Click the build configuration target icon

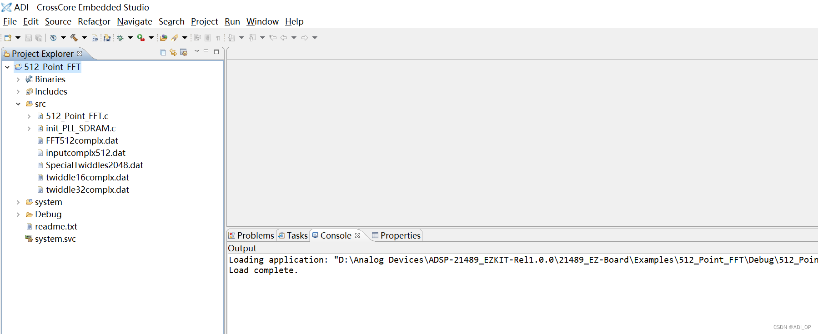tap(53, 38)
